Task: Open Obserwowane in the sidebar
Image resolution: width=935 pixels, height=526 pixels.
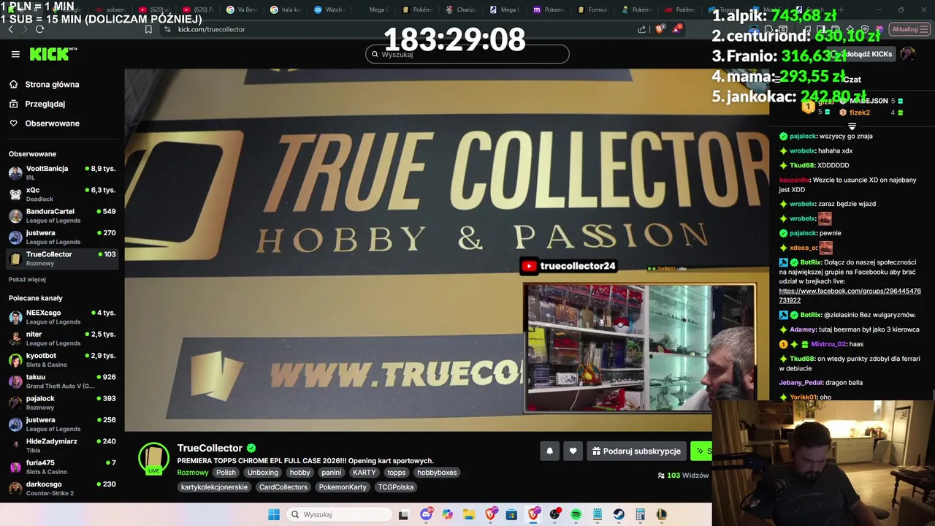Action: pyautogui.click(x=52, y=123)
